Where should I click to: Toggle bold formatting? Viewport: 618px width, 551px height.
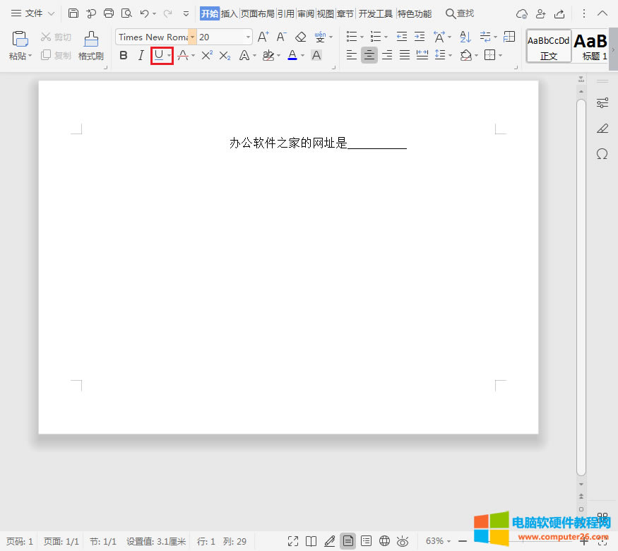[123, 55]
